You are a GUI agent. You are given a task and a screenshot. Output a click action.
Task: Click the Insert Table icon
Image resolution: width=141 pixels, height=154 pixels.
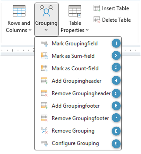97,8
